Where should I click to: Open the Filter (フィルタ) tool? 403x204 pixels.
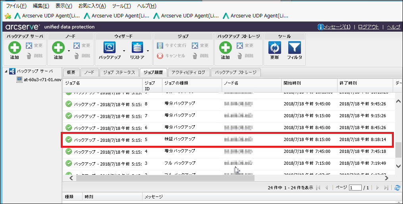[x=295, y=50]
